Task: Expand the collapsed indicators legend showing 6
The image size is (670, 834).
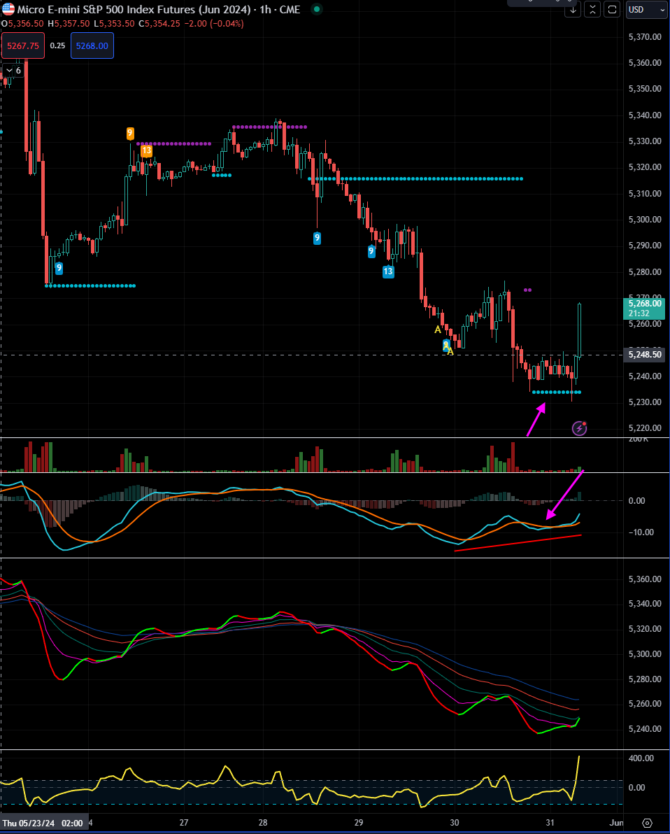Action: tap(13, 70)
